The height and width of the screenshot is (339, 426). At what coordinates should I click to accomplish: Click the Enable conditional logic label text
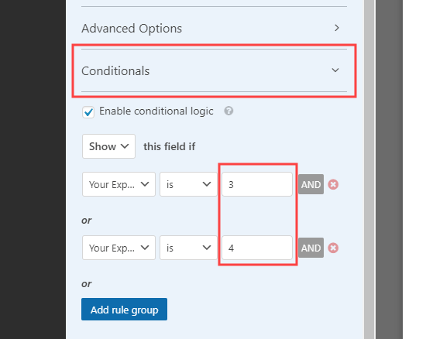(156, 111)
